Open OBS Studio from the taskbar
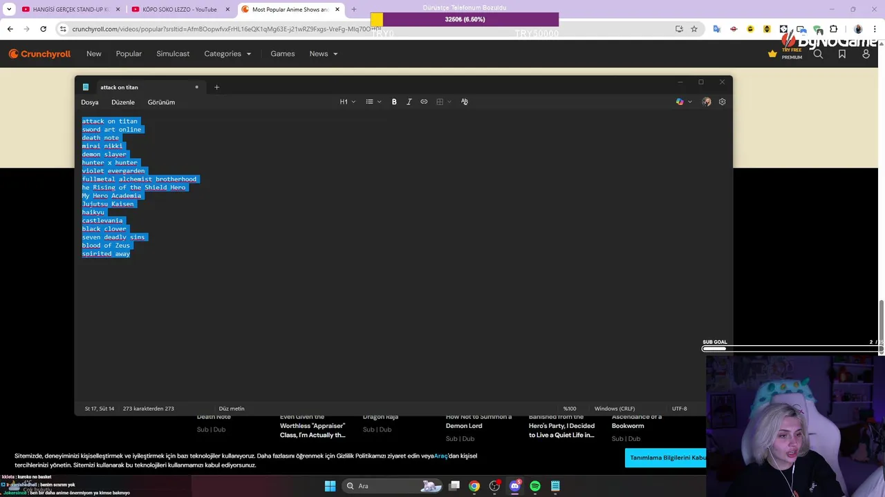Image resolution: width=885 pixels, height=497 pixels. click(494, 486)
